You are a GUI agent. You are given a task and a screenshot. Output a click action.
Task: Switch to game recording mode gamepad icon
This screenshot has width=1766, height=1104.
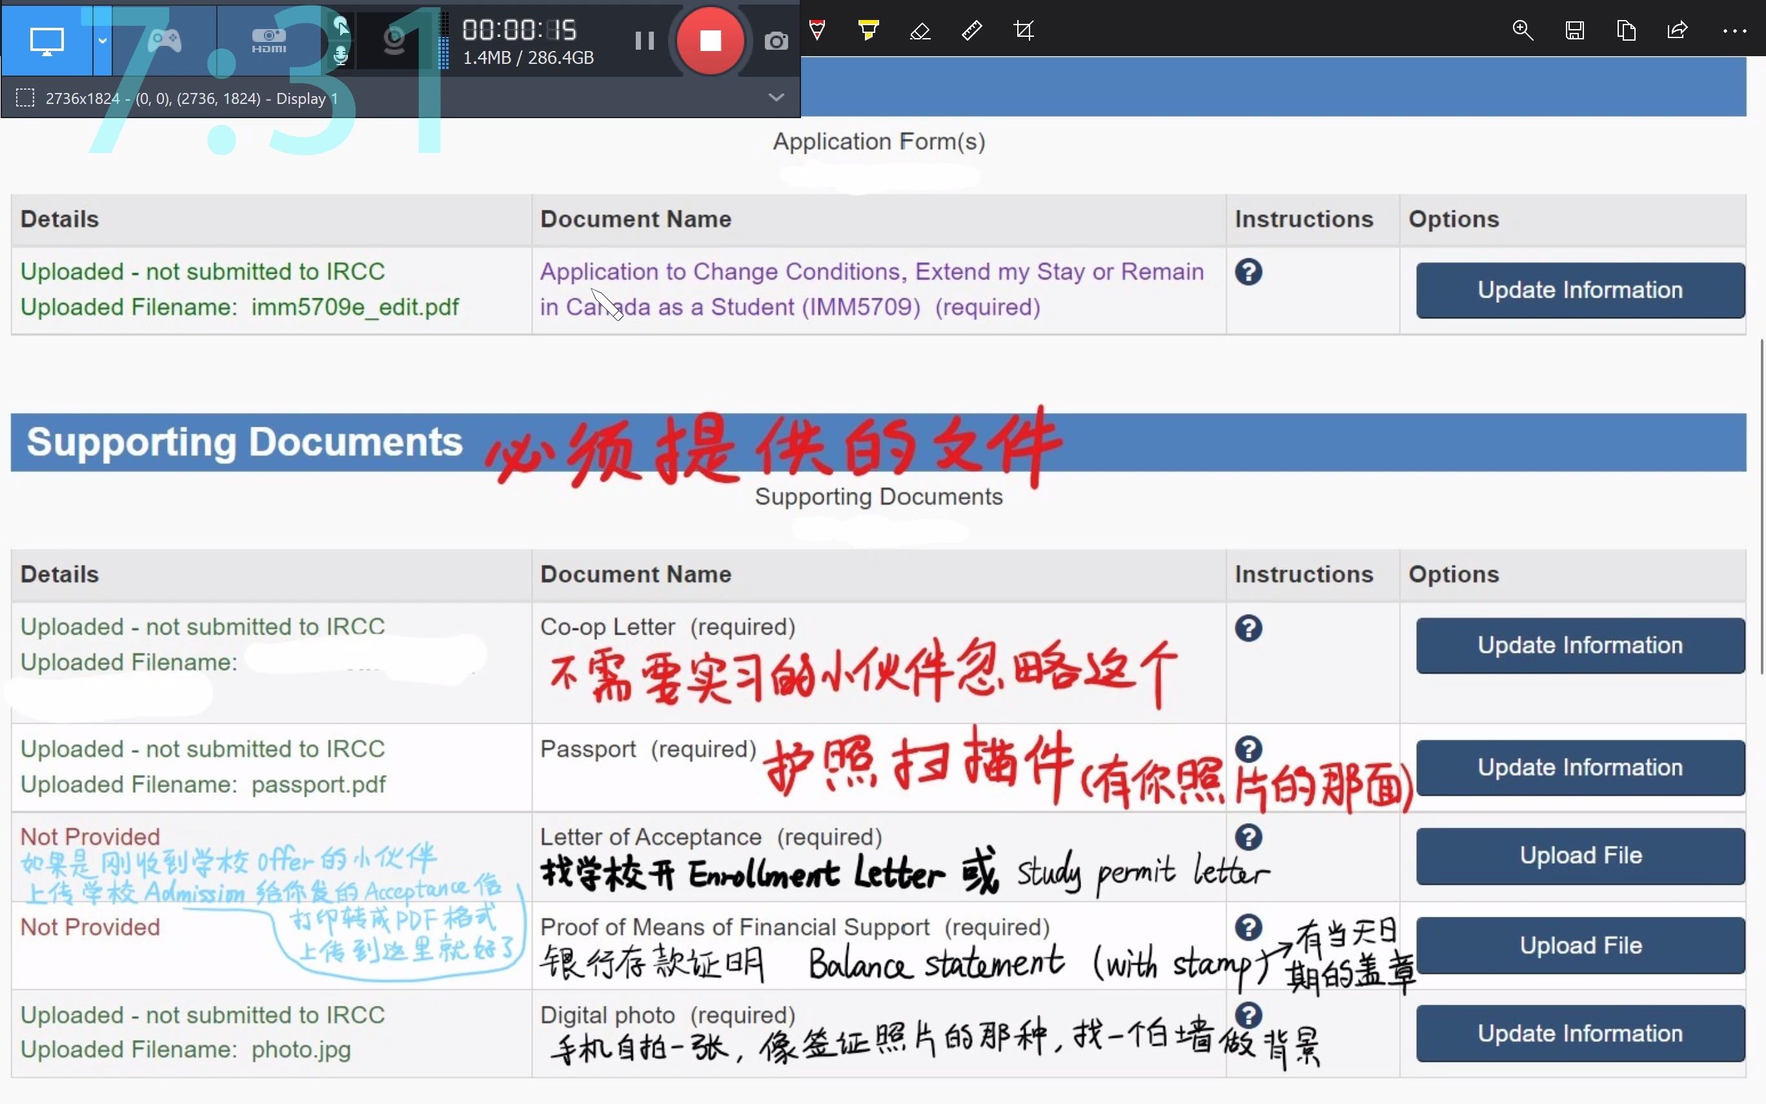[165, 39]
